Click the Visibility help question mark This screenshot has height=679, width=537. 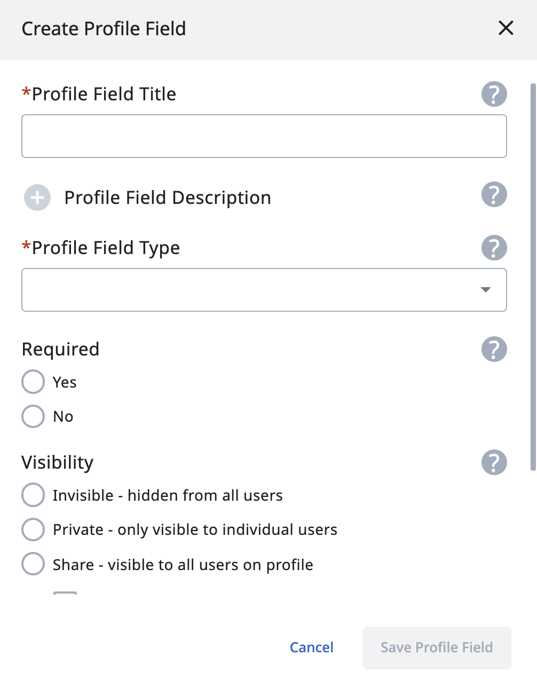click(494, 463)
